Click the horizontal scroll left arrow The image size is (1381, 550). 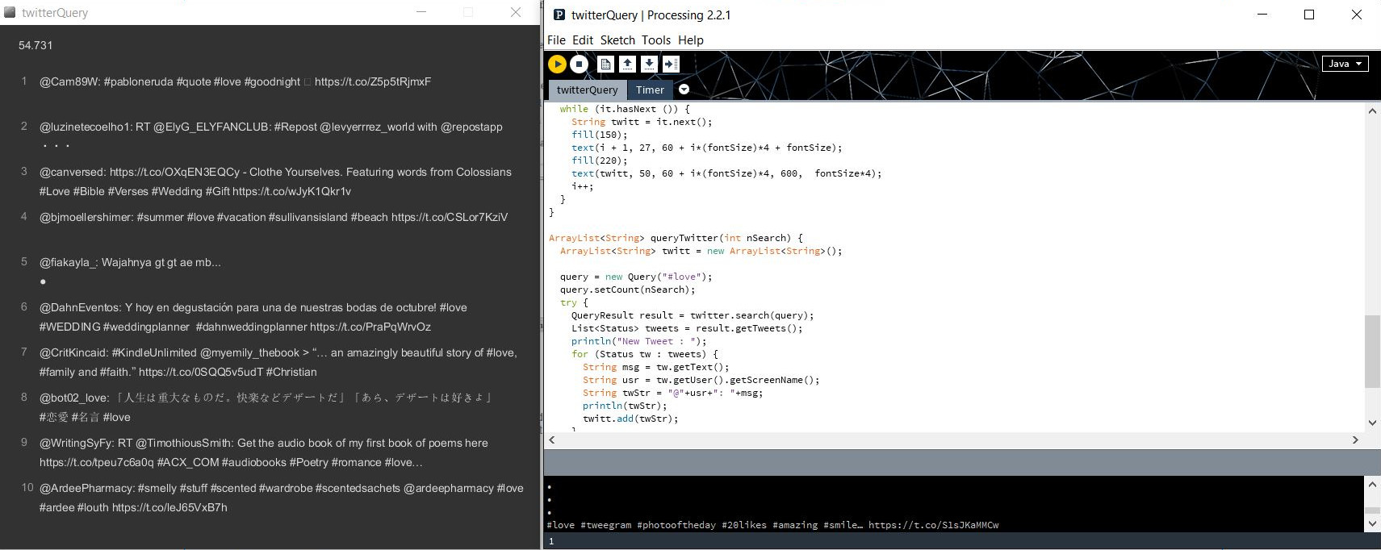pyautogui.click(x=552, y=440)
